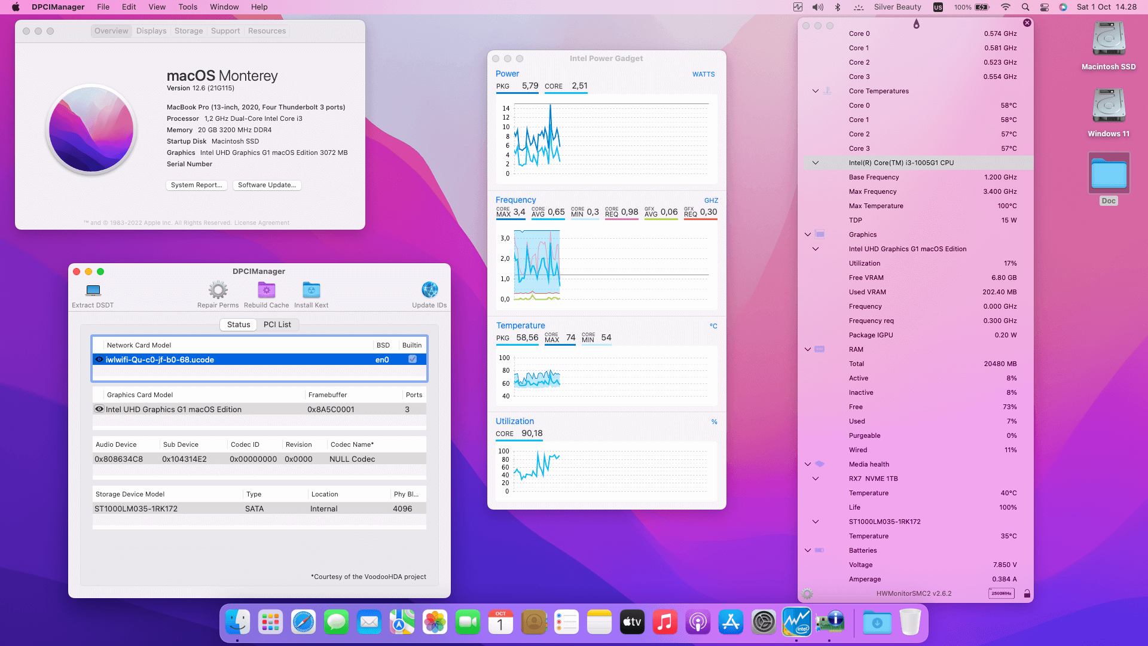Click eye icon beside iwlwifi network card
Image resolution: width=1148 pixels, height=646 pixels.
(x=99, y=359)
